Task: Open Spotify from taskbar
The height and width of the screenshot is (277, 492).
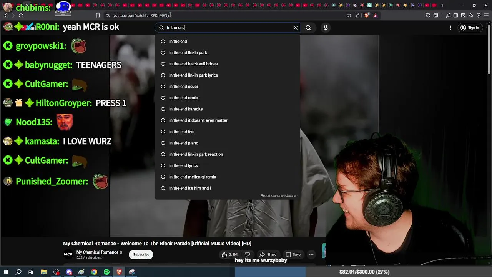Action: pyautogui.click(x=106, y=272)
